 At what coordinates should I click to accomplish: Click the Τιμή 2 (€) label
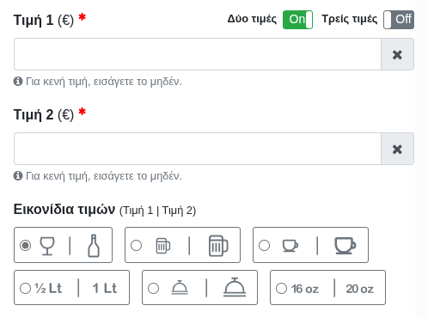[44, 114]
